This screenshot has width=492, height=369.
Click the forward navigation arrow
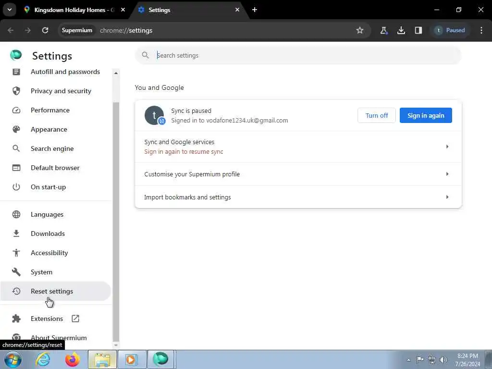(x=28, y=30)
